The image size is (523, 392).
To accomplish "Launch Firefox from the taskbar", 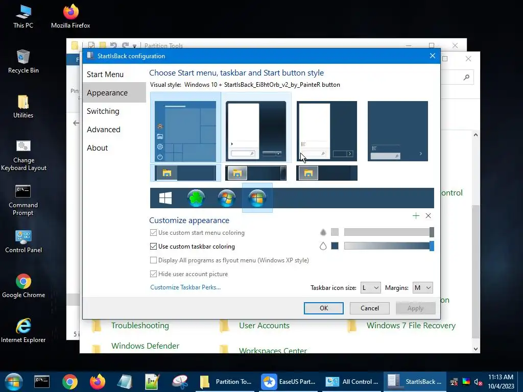I will tap(98, 382).
